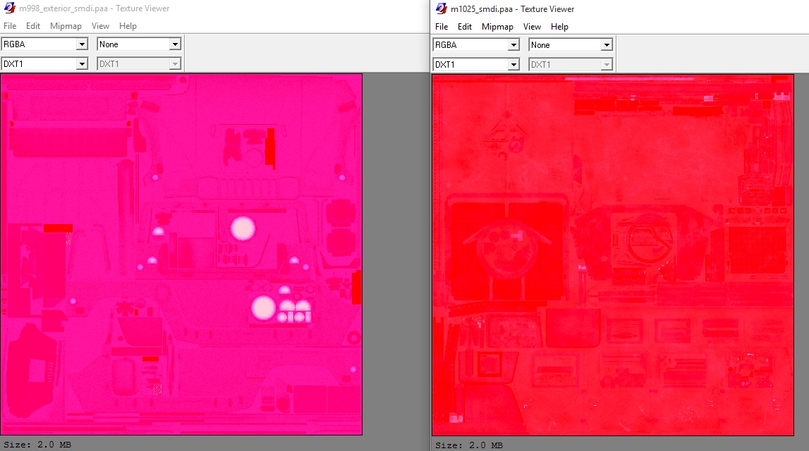Open Help menu in m998_exterior_smdi.paa window

pos(128,26)
